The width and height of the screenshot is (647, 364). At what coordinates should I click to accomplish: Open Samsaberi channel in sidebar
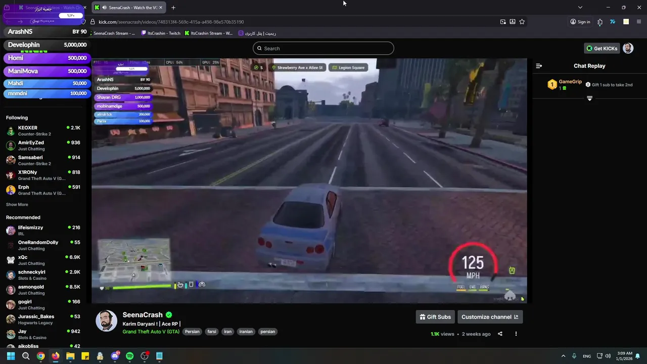[43, 160]
